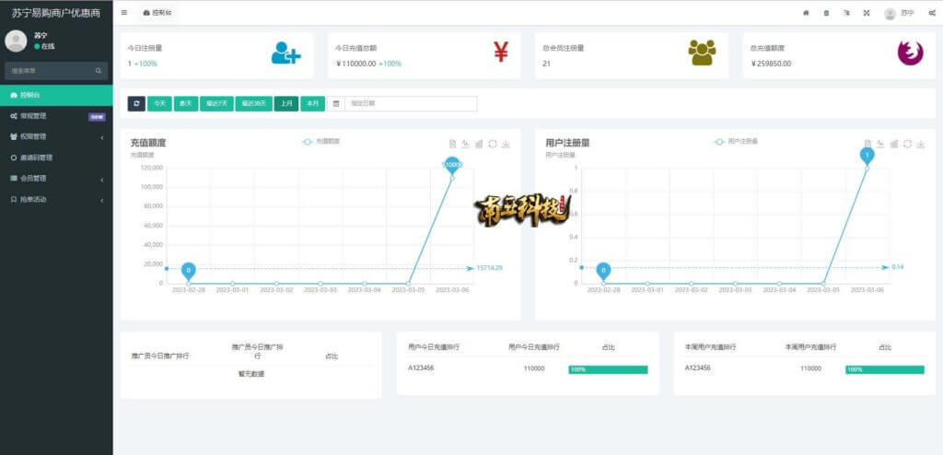The image size is (943, 455).
Task: Open the calendar icon beside date field
Action: point(336,103)
